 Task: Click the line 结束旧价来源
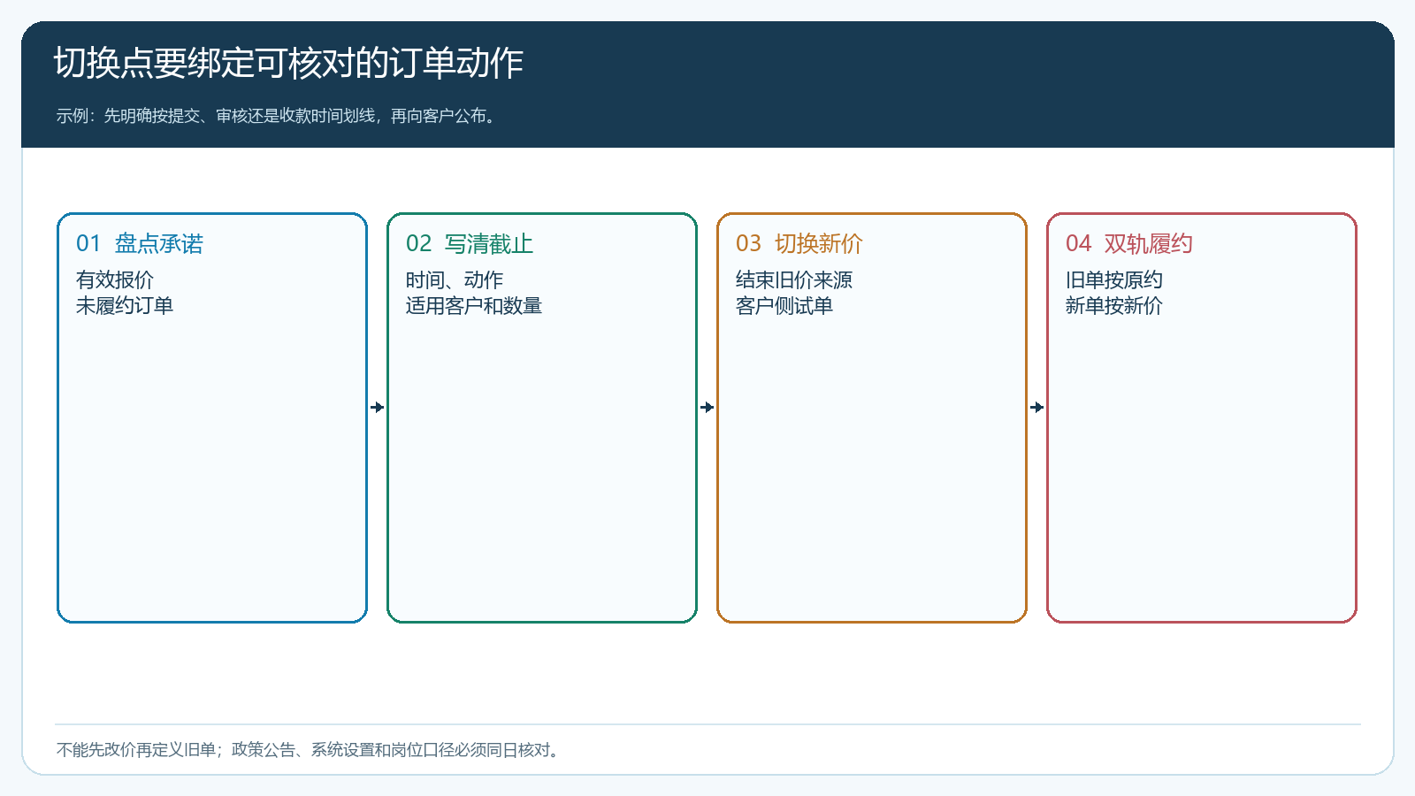(794, 280)
